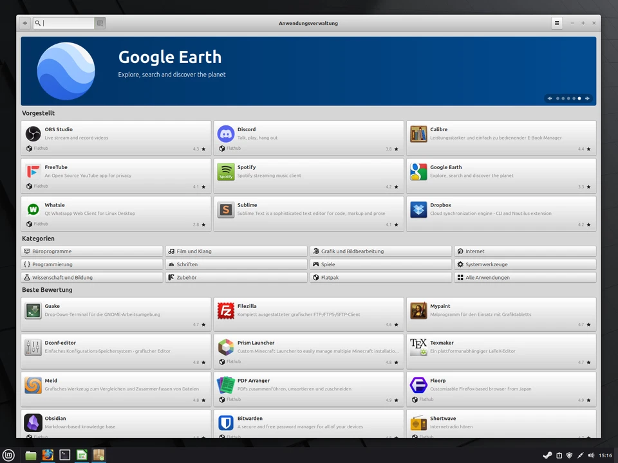
Task: Toggle the search options button beside the search field
Action: [100, 23]
